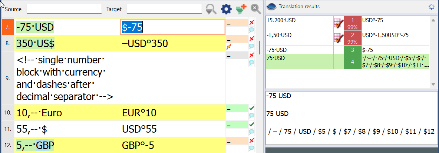
Task: Click the orange lightning warning icon on row 8
Action: point(229,47)
